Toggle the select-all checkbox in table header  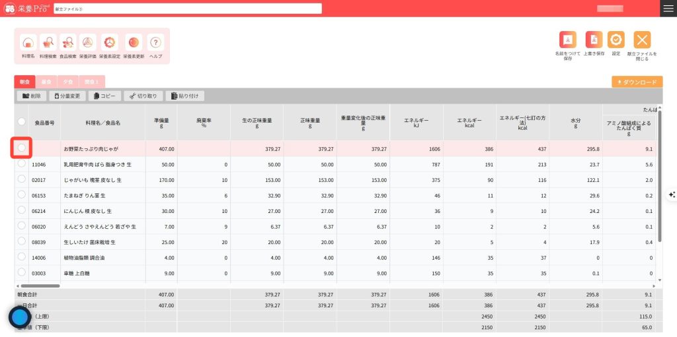pyautogui.click(x=22, y=122)
